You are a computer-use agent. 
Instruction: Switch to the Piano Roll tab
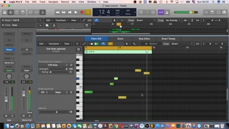(96, 39)
